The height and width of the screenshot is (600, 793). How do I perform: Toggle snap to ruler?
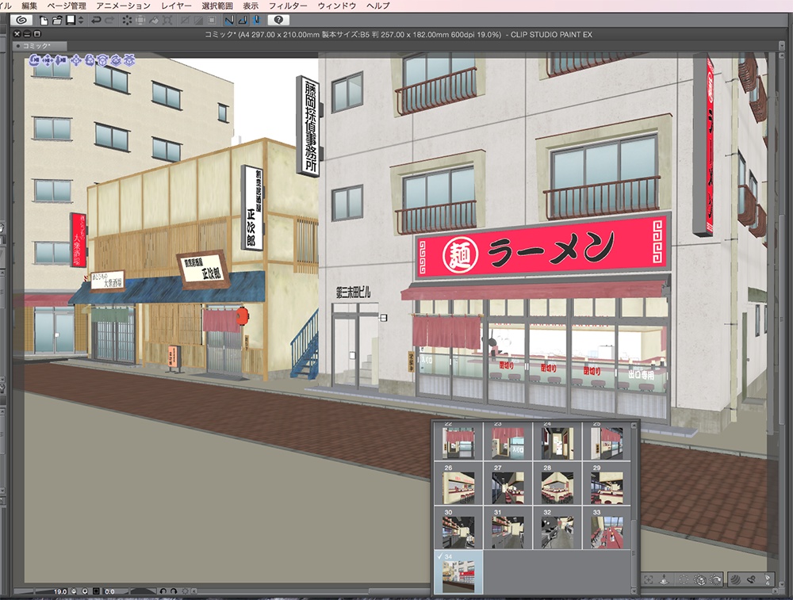coord(228,21)
